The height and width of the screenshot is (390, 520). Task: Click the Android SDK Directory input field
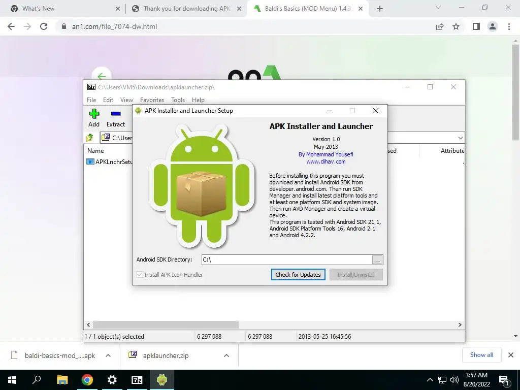[287, 259]
